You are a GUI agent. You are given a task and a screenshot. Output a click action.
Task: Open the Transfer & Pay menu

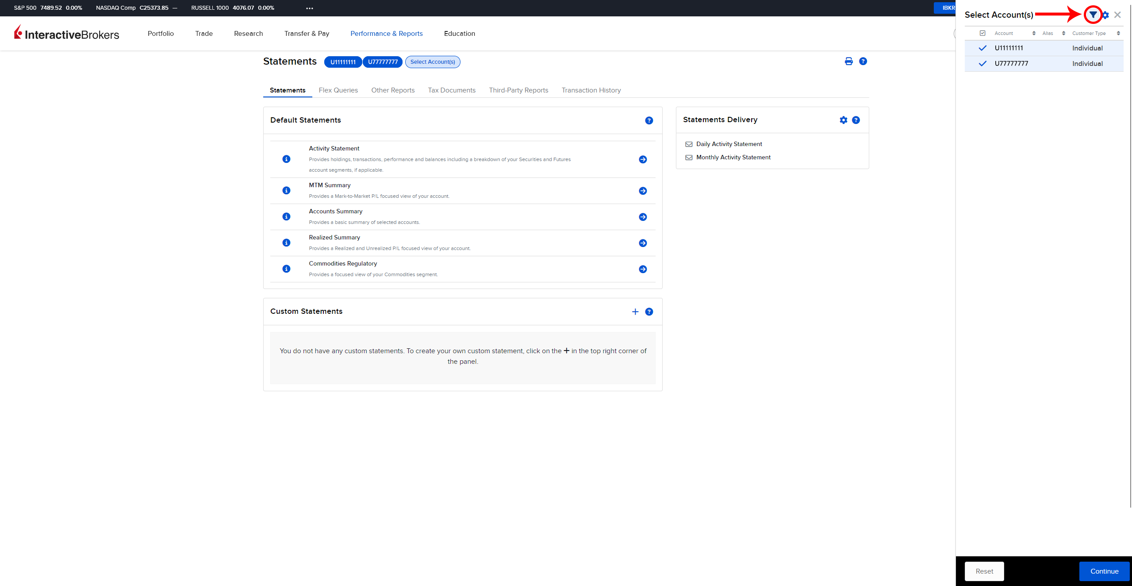coord(307,34)
